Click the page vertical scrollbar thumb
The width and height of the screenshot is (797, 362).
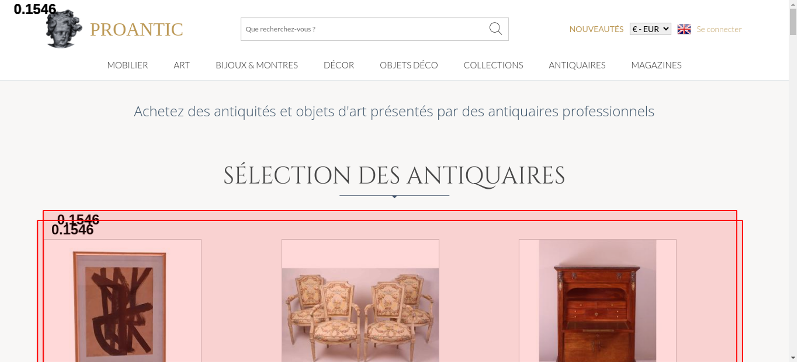click(x=793, y=22)
